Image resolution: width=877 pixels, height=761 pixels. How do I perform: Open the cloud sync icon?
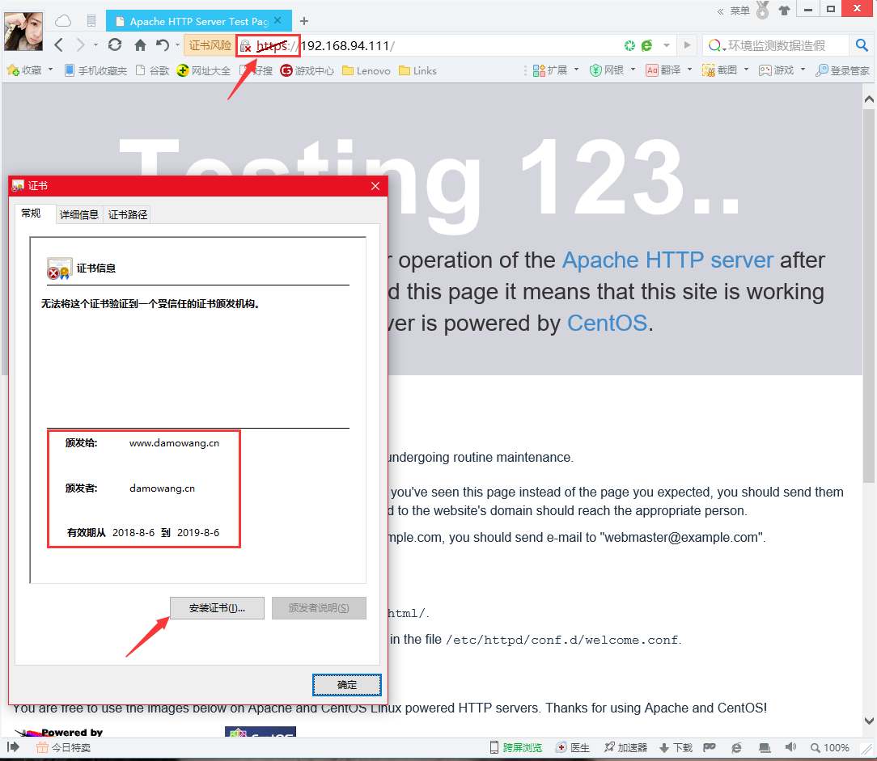coord(63,21)
